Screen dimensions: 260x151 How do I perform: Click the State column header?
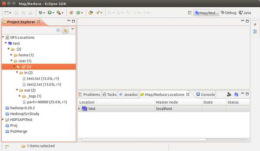[x=214, y=102]
